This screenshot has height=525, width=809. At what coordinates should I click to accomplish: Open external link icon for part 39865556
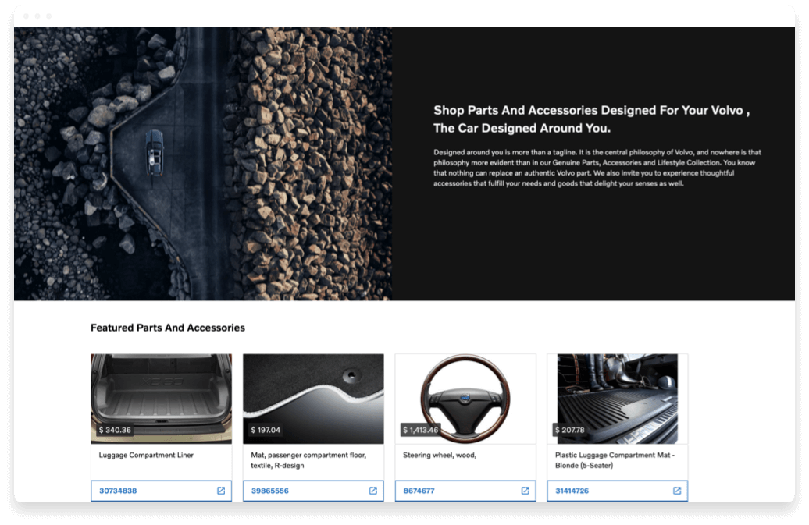373,491
